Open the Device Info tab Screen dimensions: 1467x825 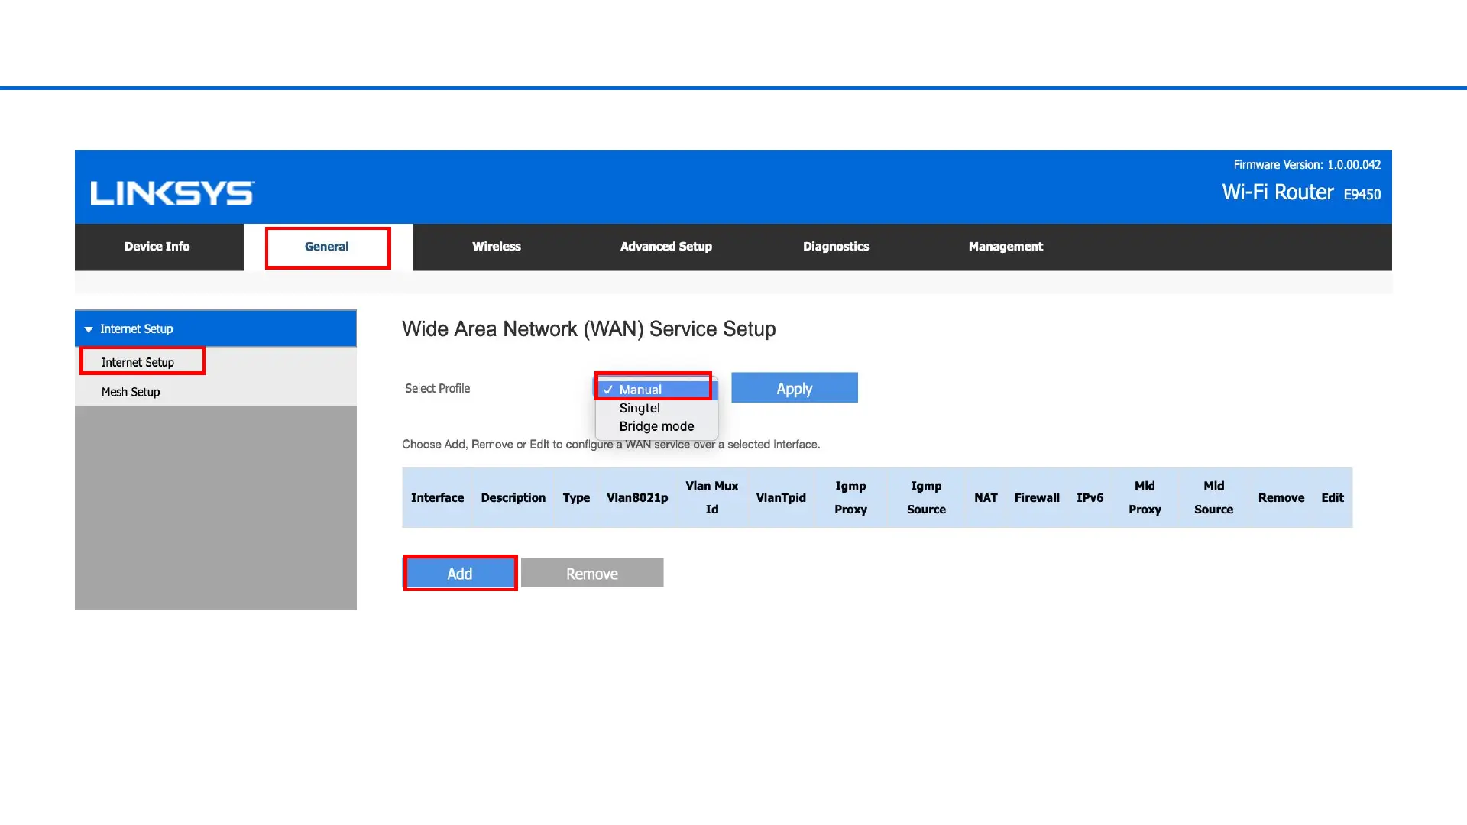point(157,247)
